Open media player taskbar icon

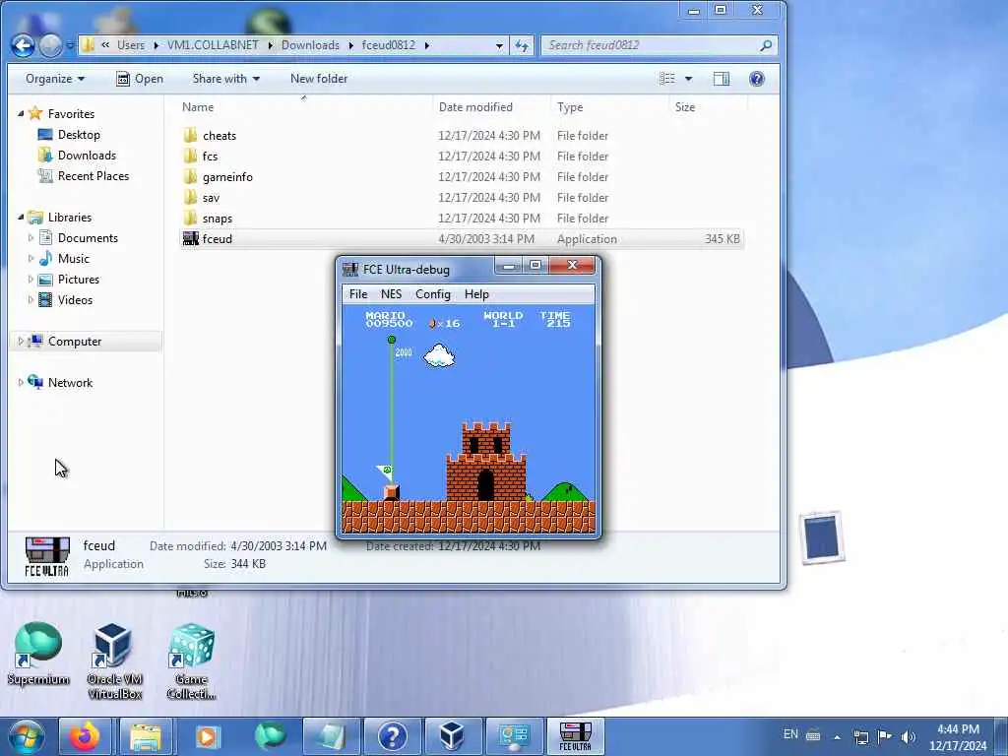[207, 736]
